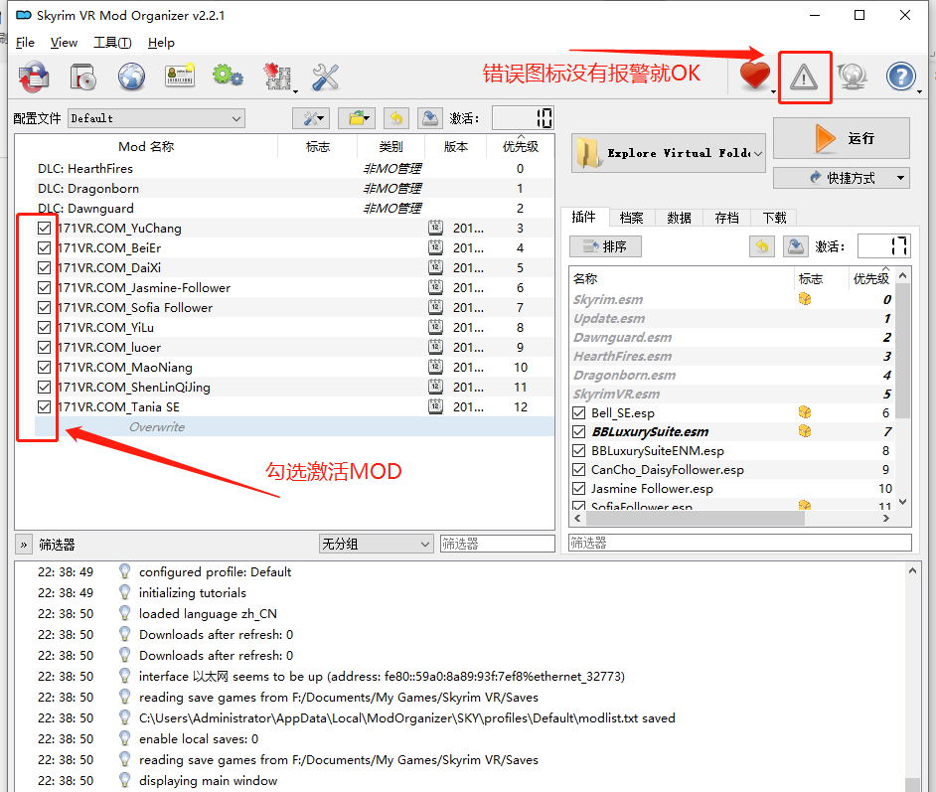
Task: Click the ID card profiles icon
Action: [180, 77]
